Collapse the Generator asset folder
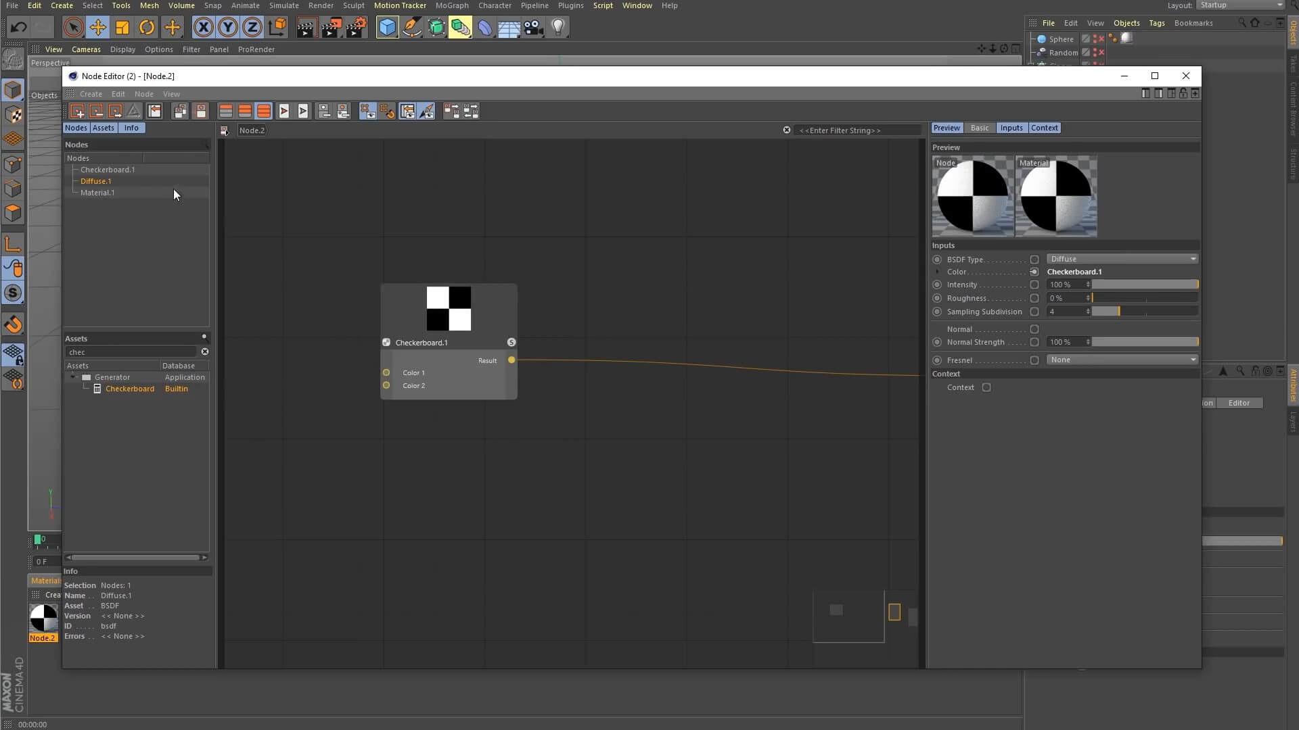 pos(73,377)
